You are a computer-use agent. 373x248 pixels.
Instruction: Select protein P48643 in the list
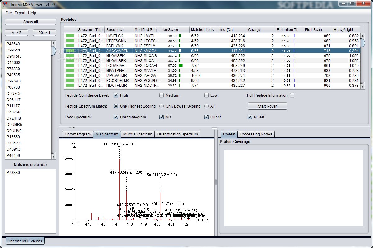(x=28, y=44)
